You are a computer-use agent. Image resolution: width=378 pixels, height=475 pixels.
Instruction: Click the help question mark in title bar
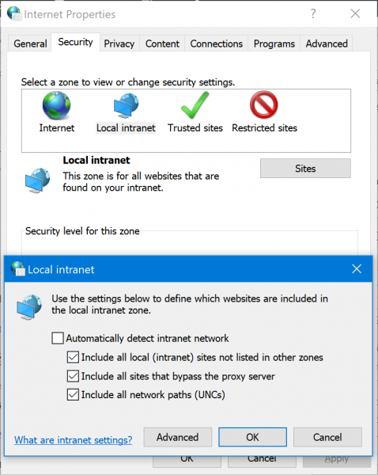coord(313,13)
